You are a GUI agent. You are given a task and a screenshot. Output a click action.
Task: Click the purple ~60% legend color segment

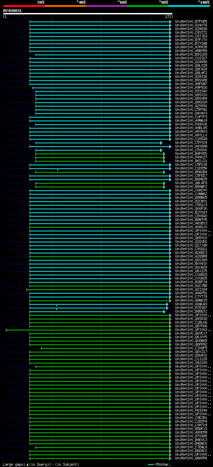(x=106, y=6)
